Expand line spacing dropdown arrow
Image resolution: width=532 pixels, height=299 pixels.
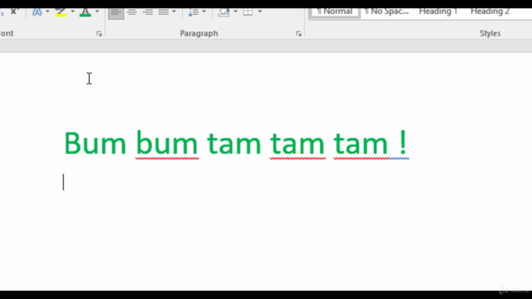pyautogui.click(x=204, y=12)
